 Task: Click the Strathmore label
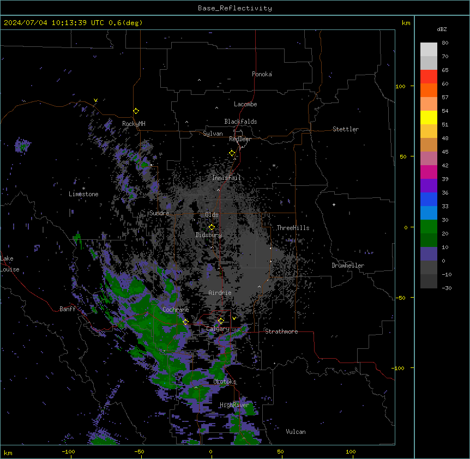(x=281, y=331)
